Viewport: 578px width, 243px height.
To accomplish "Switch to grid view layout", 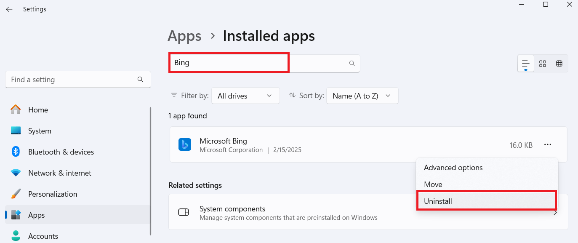I will click(x=543, y=64).
